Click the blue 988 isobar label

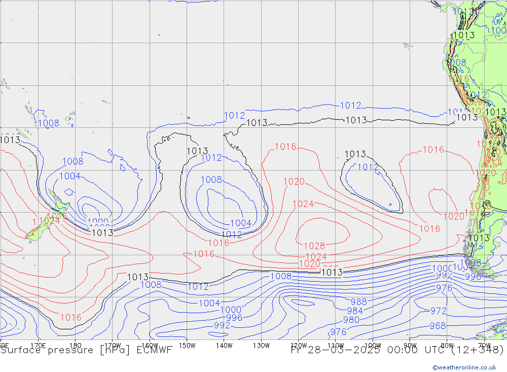(359, 302)
